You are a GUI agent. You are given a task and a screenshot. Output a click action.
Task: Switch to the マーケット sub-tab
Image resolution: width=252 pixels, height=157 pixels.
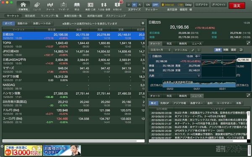point(13,16)
